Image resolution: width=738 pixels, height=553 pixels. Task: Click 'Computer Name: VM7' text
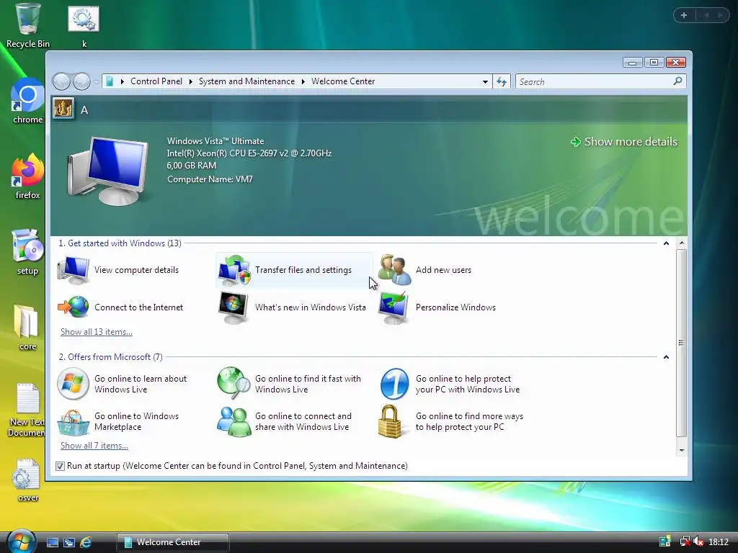coord(210,179)
